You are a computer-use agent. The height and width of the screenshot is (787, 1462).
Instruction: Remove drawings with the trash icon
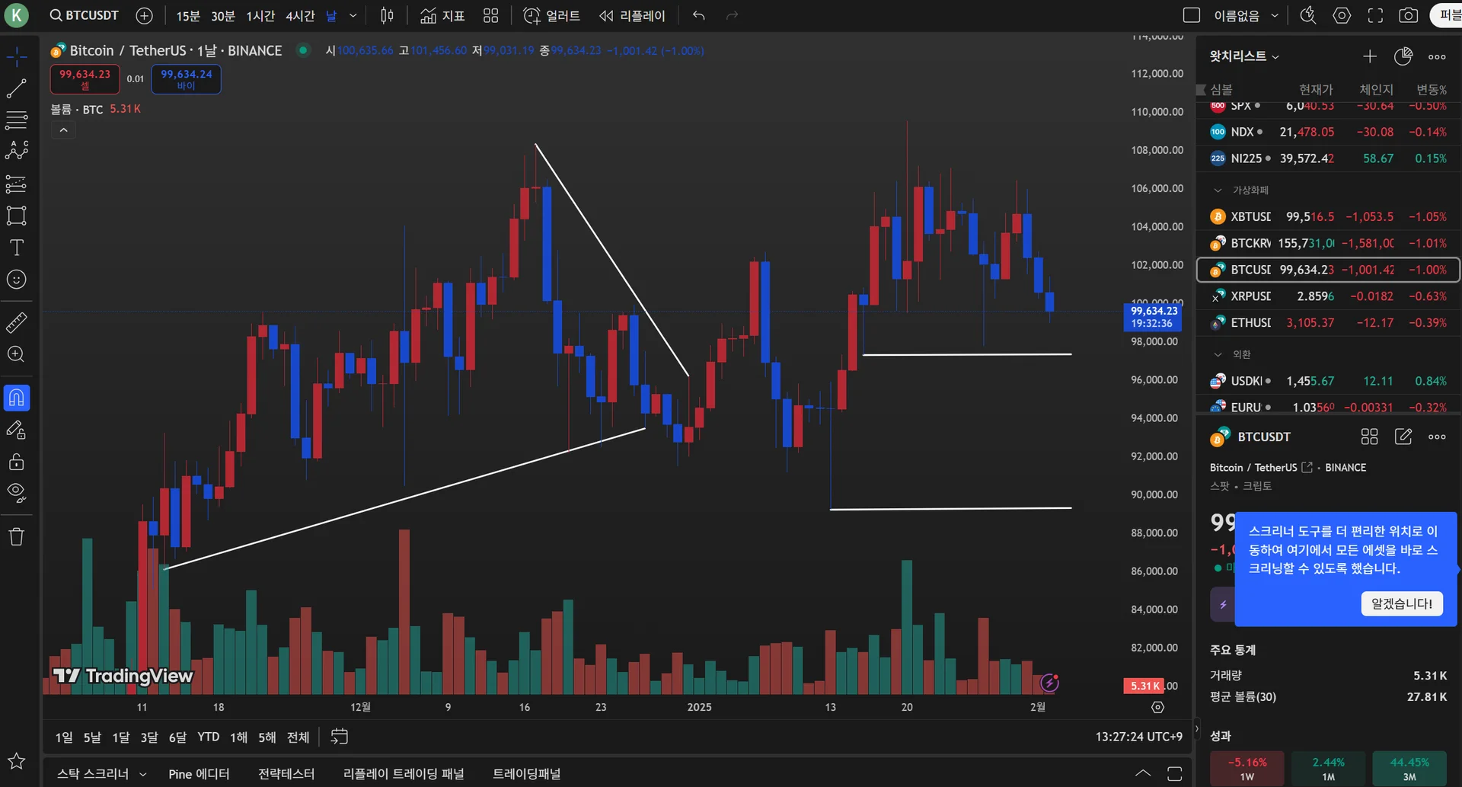[x=17, y=536]
